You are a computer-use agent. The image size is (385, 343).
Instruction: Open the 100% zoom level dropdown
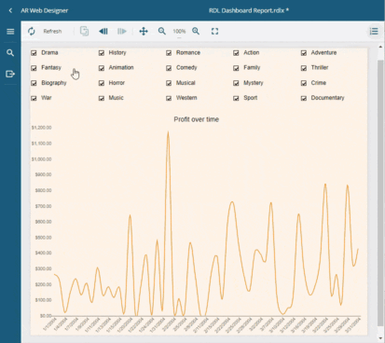(x=179, y=32)
